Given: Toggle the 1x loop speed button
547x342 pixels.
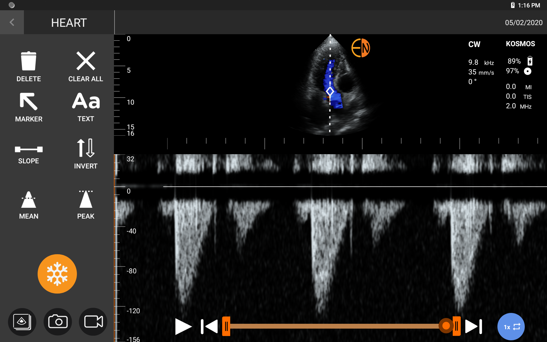Looking at the screenshot, I should point(511,327).
